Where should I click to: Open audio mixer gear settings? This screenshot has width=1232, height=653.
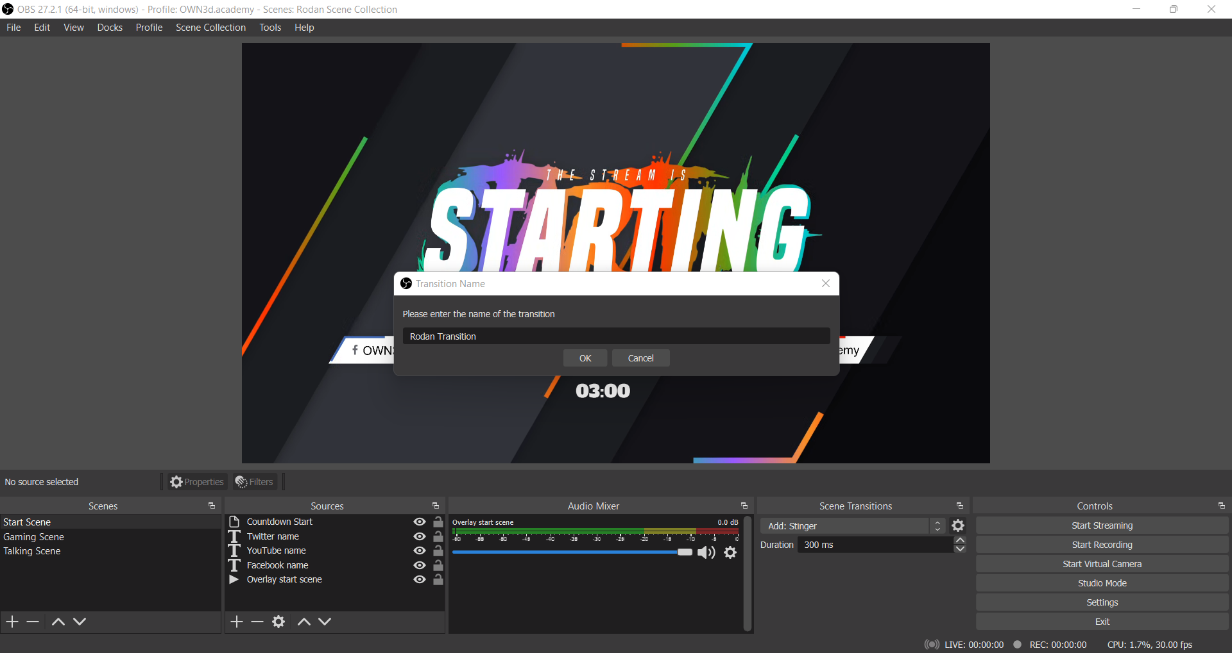[730, 552]
